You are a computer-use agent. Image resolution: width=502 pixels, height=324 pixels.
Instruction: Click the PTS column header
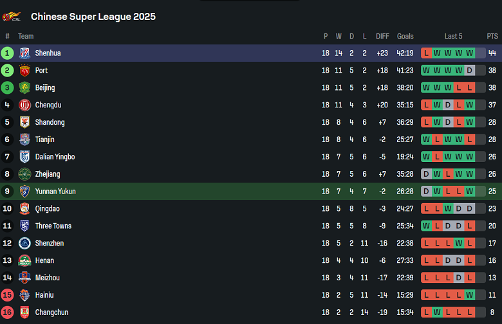click(x=492, y=37)
